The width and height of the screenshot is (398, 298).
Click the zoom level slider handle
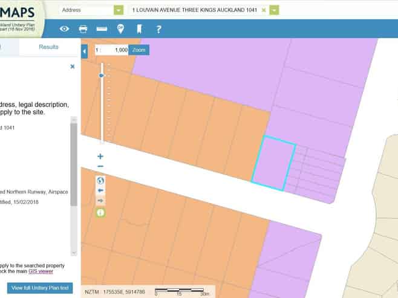click(x=102, y=76)
